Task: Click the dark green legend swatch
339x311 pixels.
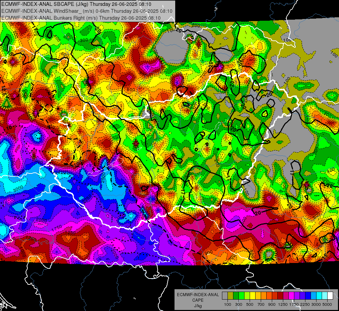Action: tap(236, 296)
